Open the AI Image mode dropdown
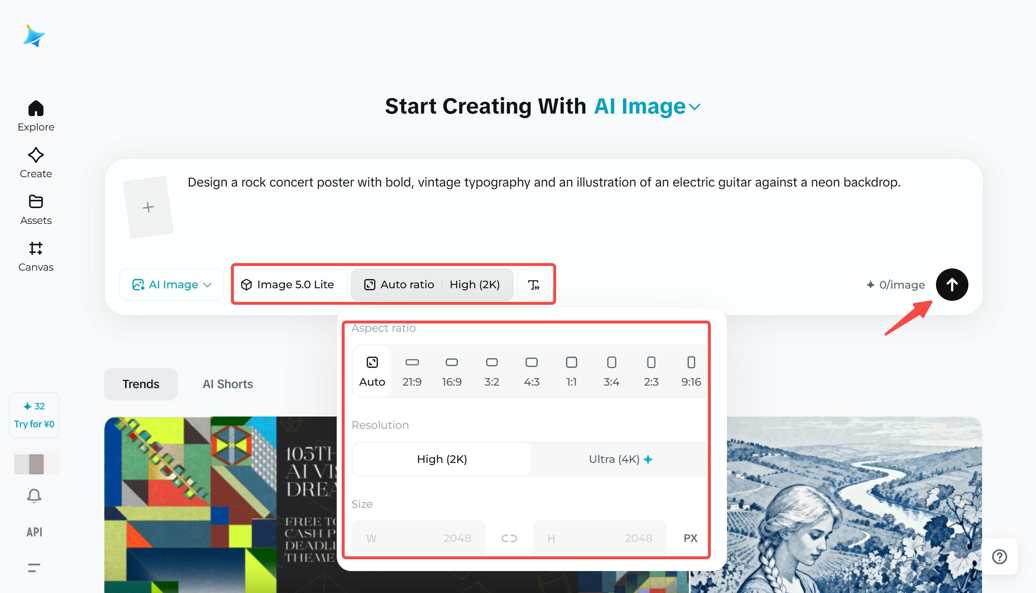 [172, 285]
